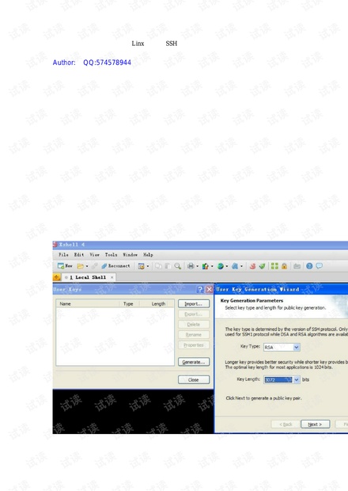
Task: Click the Export... button in User Keys
Action: (x=194, y=314)
